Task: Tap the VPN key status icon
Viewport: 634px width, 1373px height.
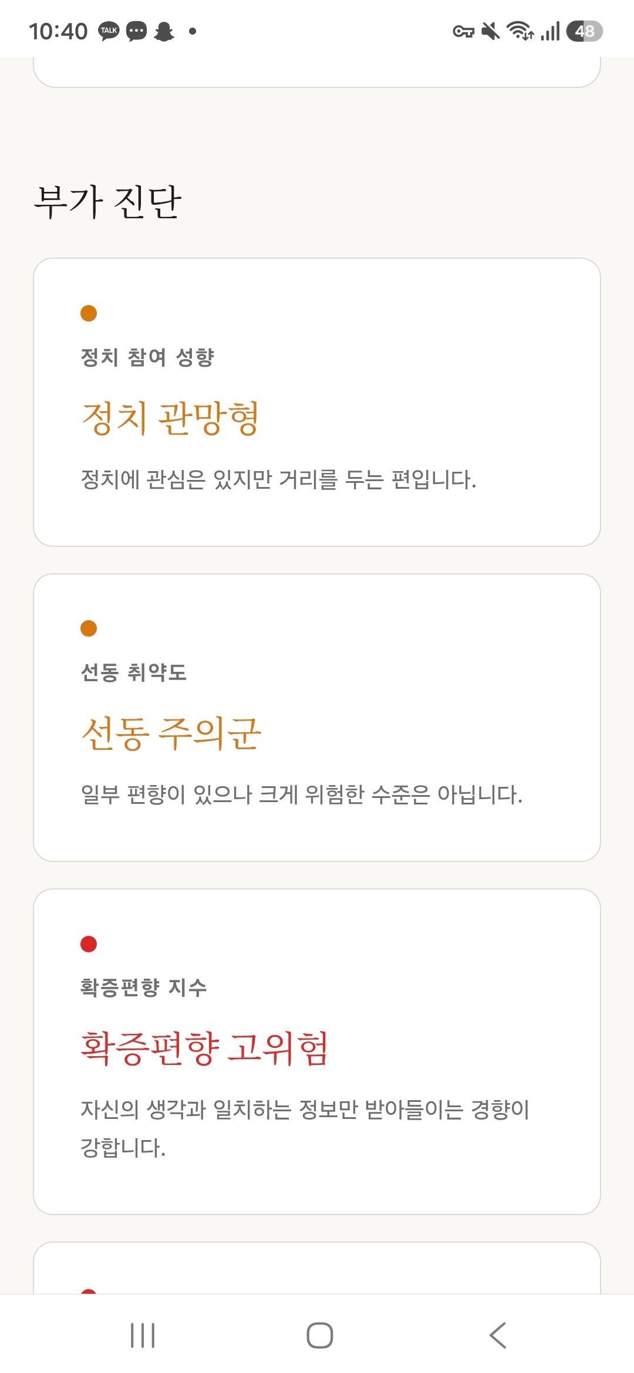Action: pyautogui.click(x=463, y=32)
